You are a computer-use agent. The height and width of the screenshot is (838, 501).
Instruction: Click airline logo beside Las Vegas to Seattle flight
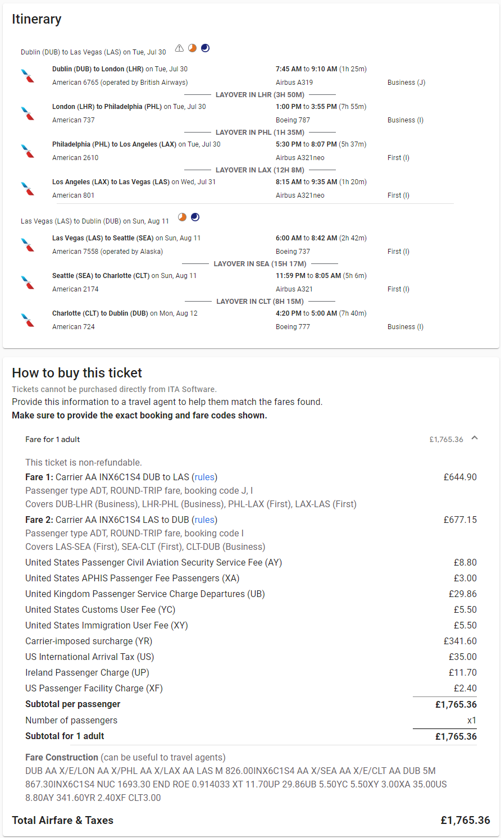pyautogui.click(x=28, y=245)
